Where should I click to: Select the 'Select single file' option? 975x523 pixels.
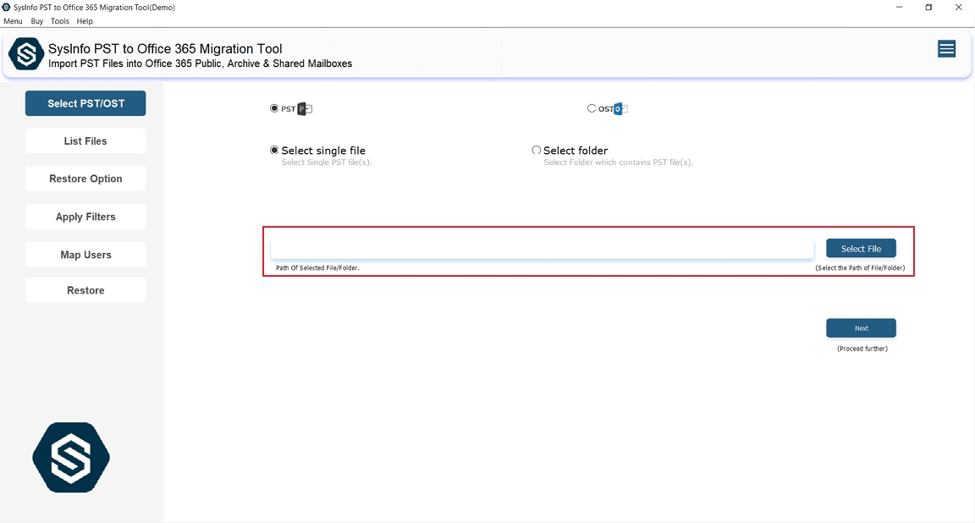[274, 150]
